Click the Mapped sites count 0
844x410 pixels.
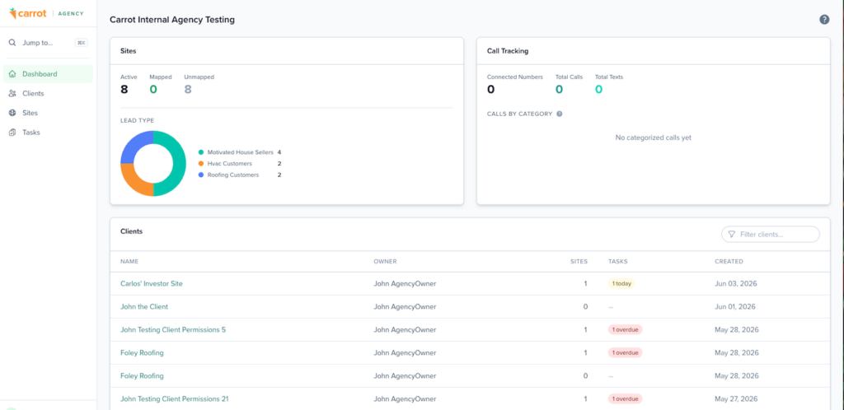click(x=153, y=90)
